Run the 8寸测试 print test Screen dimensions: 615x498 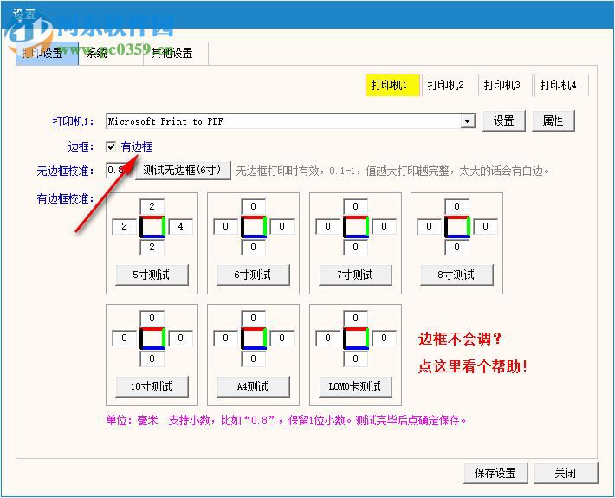click(457, 275)
